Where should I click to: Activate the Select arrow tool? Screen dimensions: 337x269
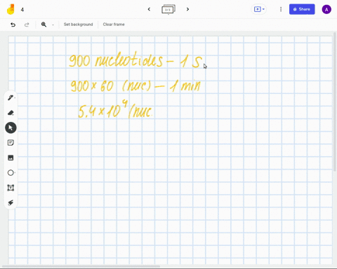click(x=11, y=127)
